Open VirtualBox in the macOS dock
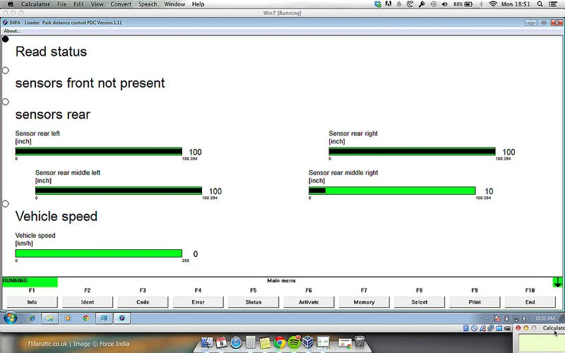Screen dimensions: 565x353 click(x=308, y=342)
